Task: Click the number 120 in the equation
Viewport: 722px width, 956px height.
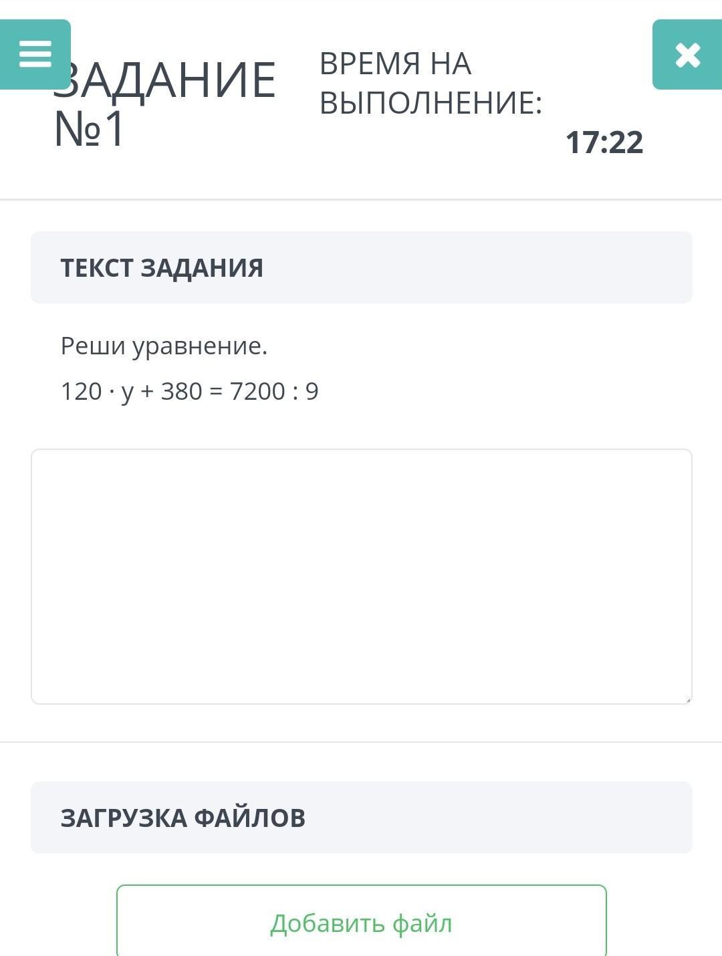Action: click(81, 392)
